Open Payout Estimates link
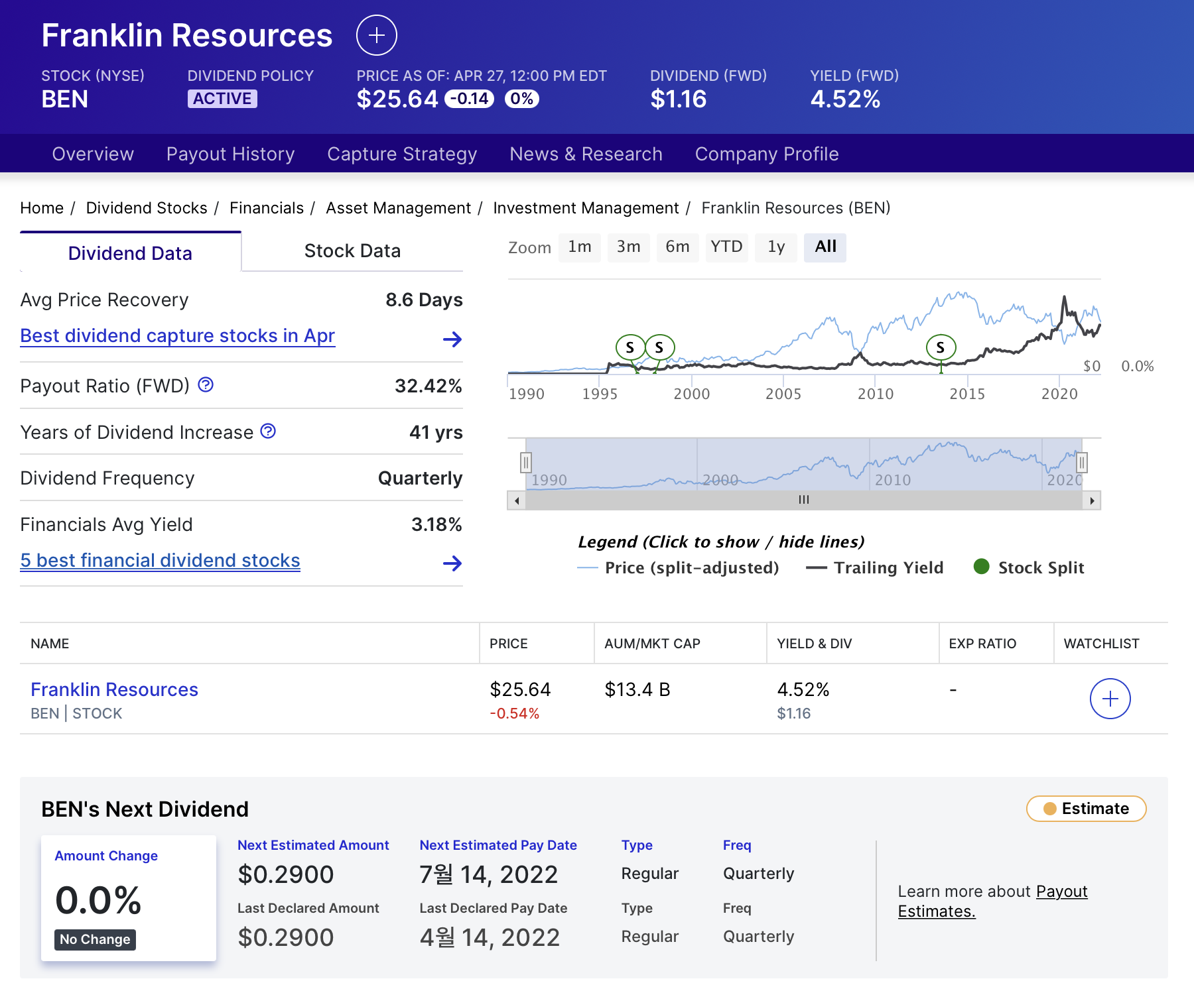The image size is (1194, 989). point(993,902)
